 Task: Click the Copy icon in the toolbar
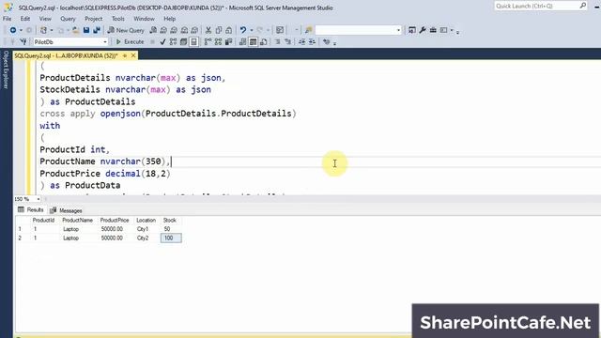219,30
